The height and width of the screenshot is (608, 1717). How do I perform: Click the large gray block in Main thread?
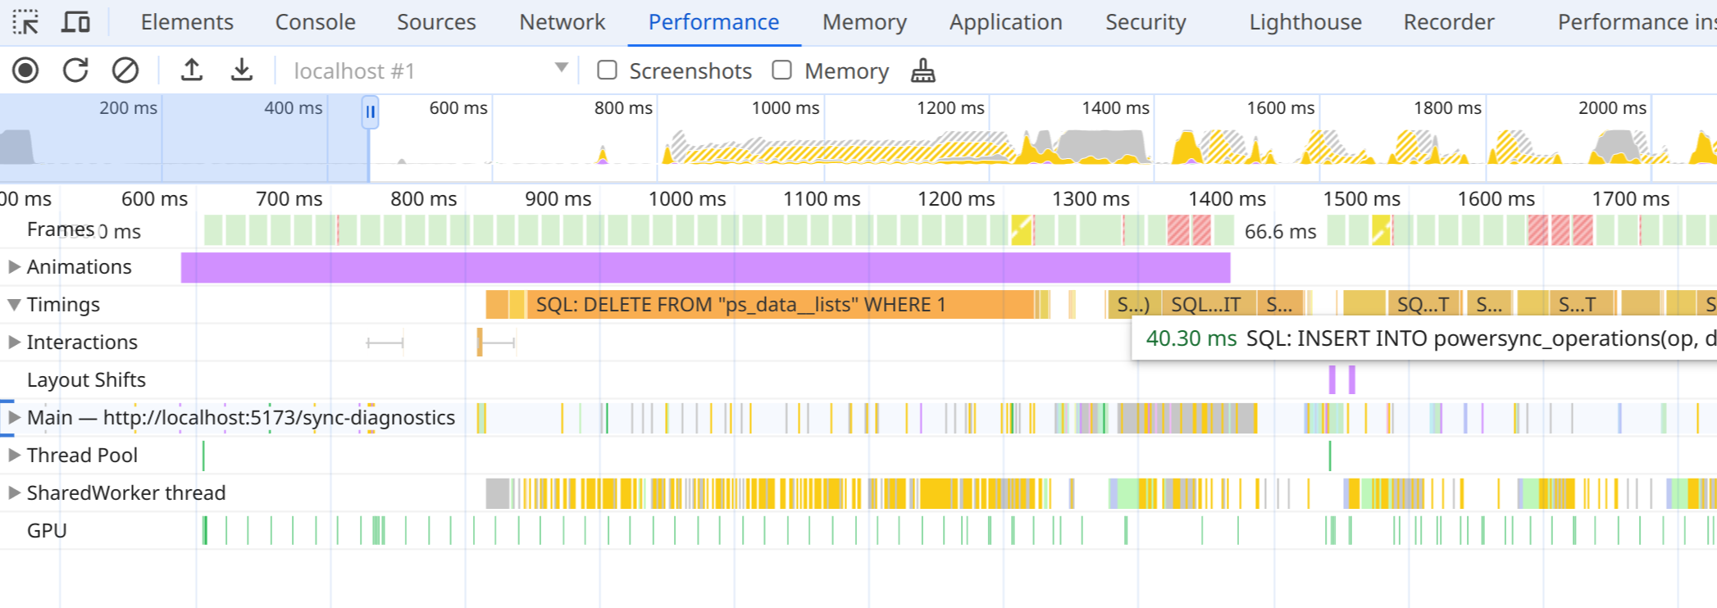click(1187, 418)
